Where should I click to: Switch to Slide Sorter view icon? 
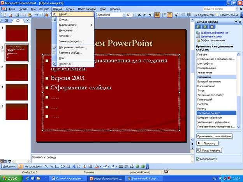point(6,161)
